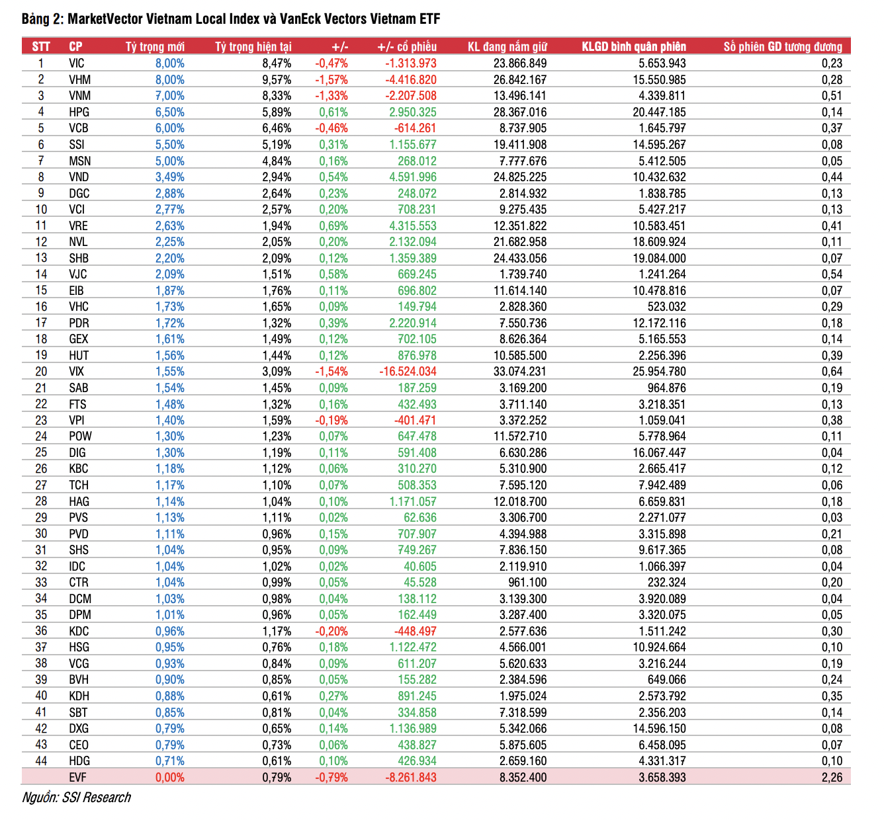Viewport: 884px width, 820px height.
Task: Click the 'Tỷ trọng mới' column header
Action: coord(155,46)
